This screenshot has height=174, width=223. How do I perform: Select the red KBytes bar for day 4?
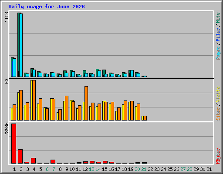[33, 161]
